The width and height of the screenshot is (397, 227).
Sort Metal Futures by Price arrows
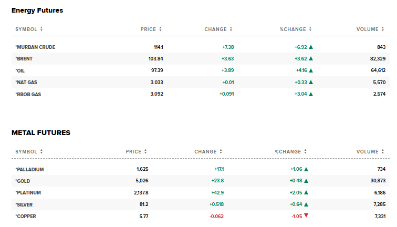[x=145, y=151]
